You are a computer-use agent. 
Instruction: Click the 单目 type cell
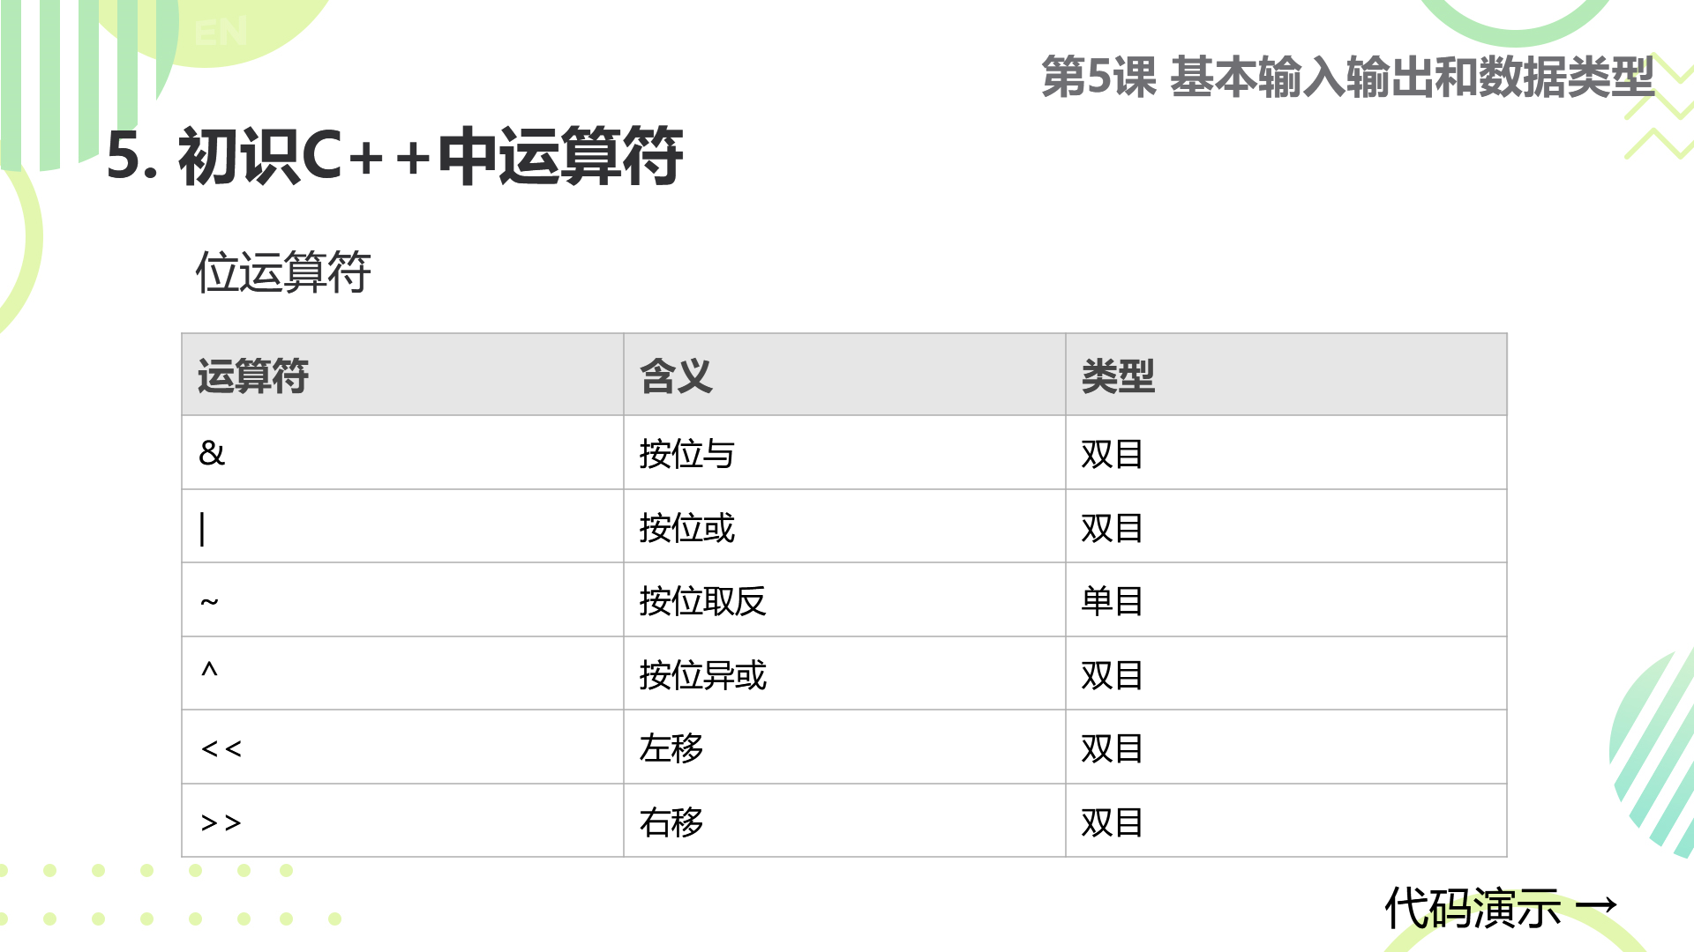click(x=1286, y=600)
